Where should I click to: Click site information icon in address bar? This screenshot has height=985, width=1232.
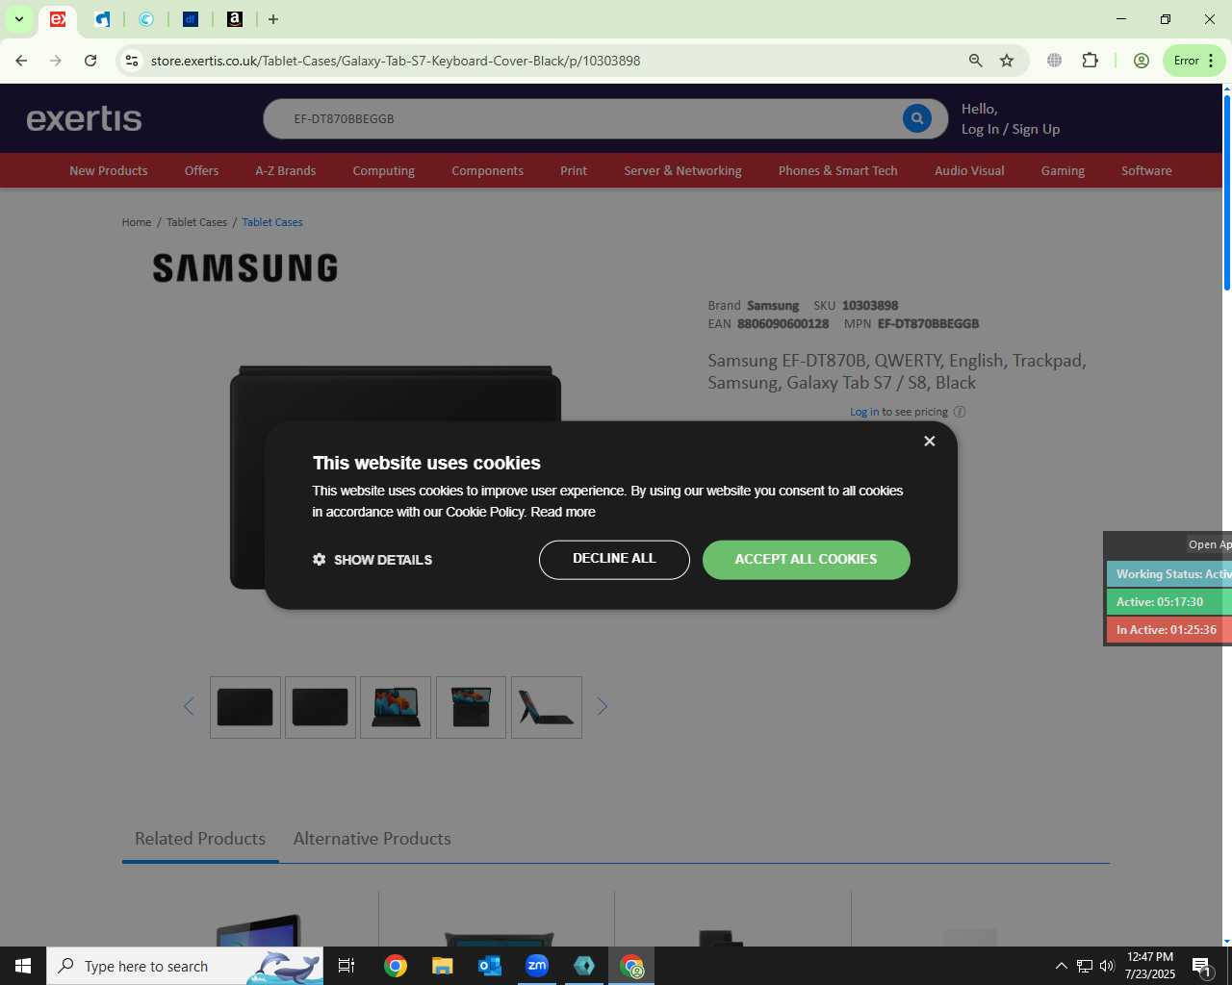pos(132,61)
